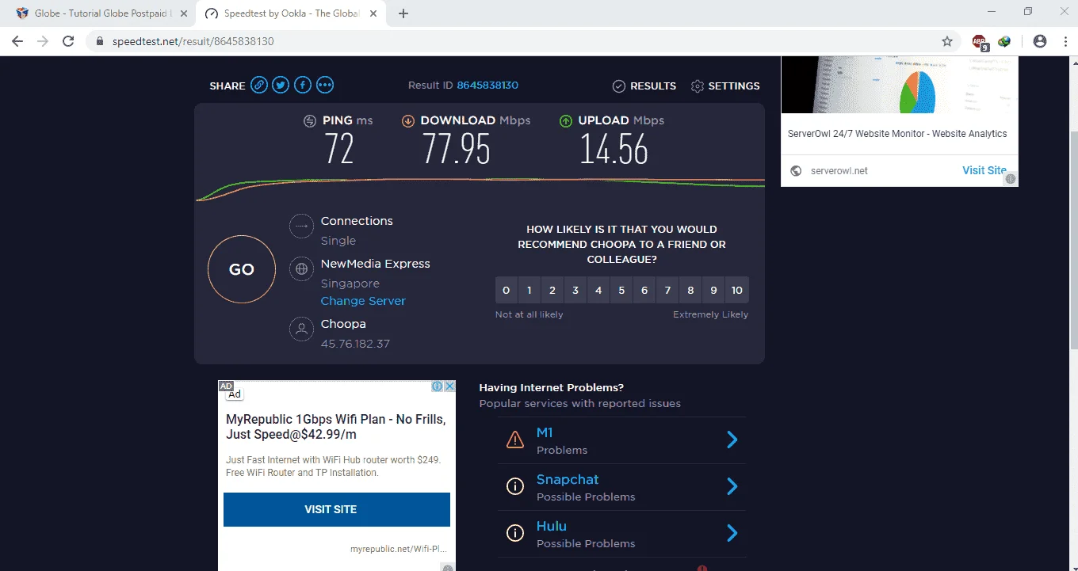Expand the M1 problems chevron
Viewport: 1078px width, 571px height.
732,440
